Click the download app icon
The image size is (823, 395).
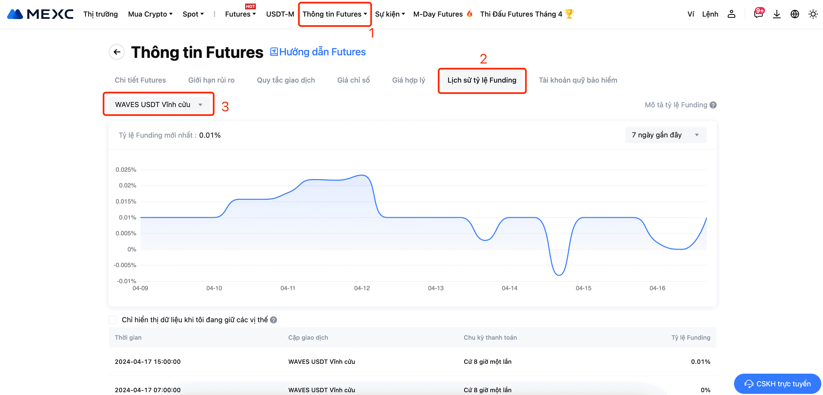777,14
